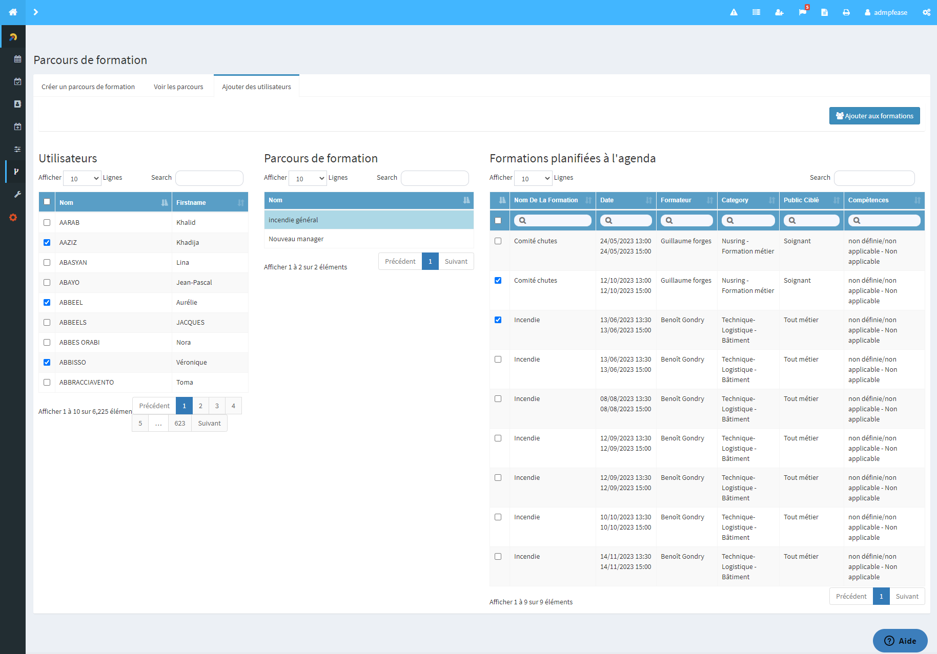
Task: Open the calendar plus icon in sidebar
Action: (x=17, y=126)
